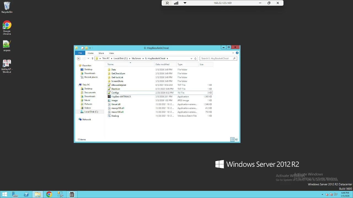The height and width of the screenshot is (198, 353).
Task: Open recent locations dropdown arrow
Action: click(x=88, y=58)
